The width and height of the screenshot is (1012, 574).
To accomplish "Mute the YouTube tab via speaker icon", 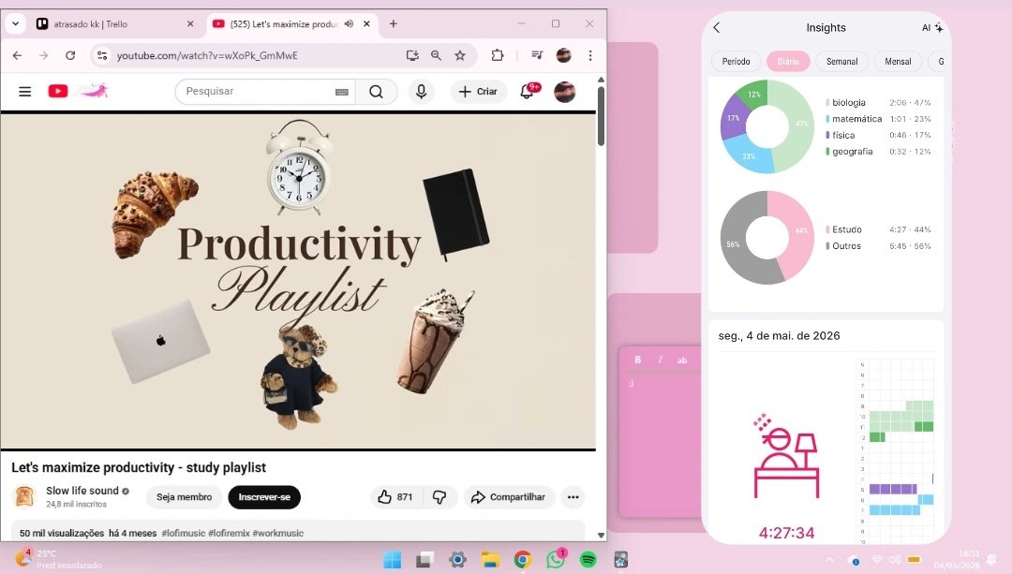I will click(349, 23).
